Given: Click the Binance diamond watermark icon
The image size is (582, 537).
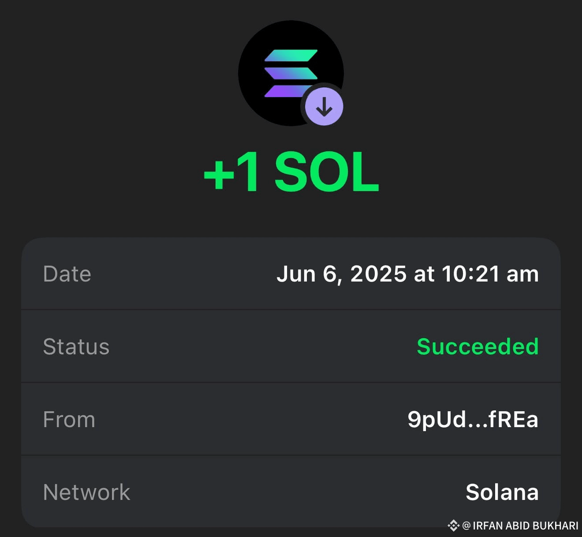Looking at the screenshot, I should click(x=453, y=526).
